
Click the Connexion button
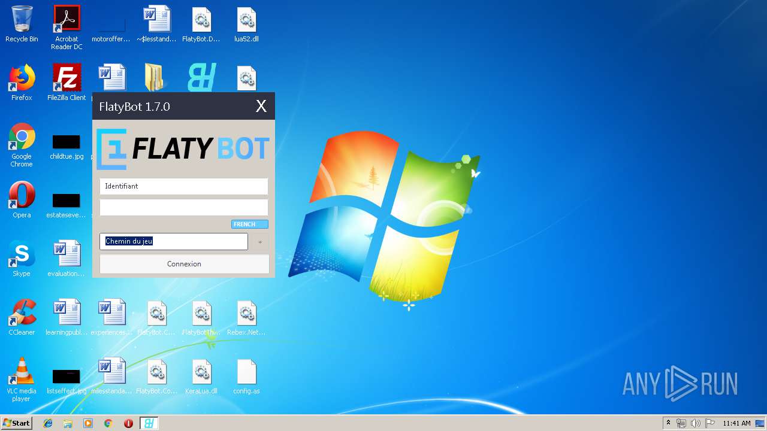pos(184,264)
